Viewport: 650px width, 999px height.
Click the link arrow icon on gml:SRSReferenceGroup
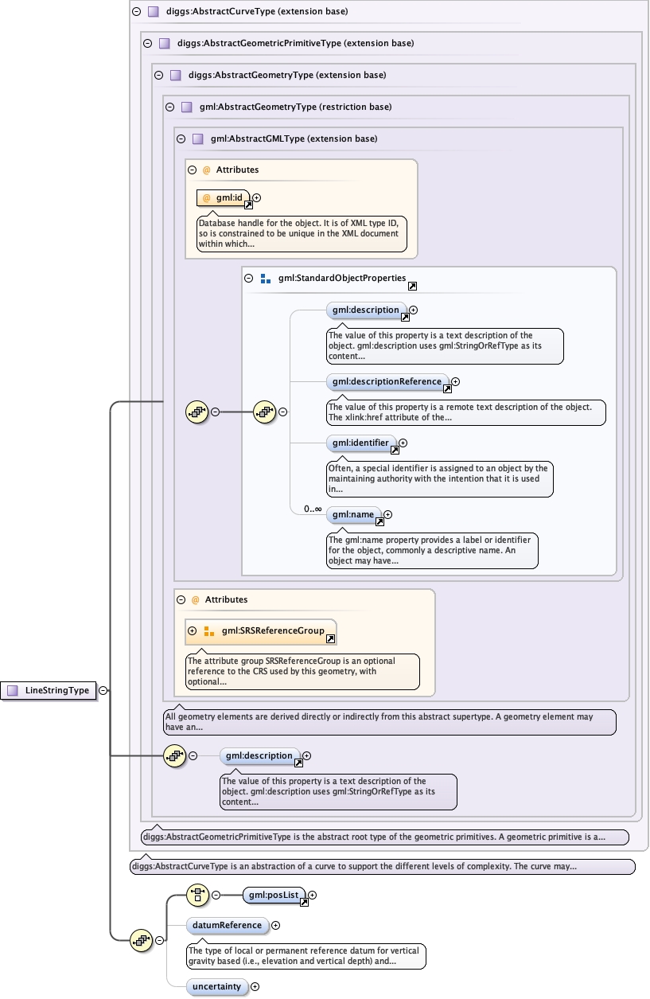[330, 638]
